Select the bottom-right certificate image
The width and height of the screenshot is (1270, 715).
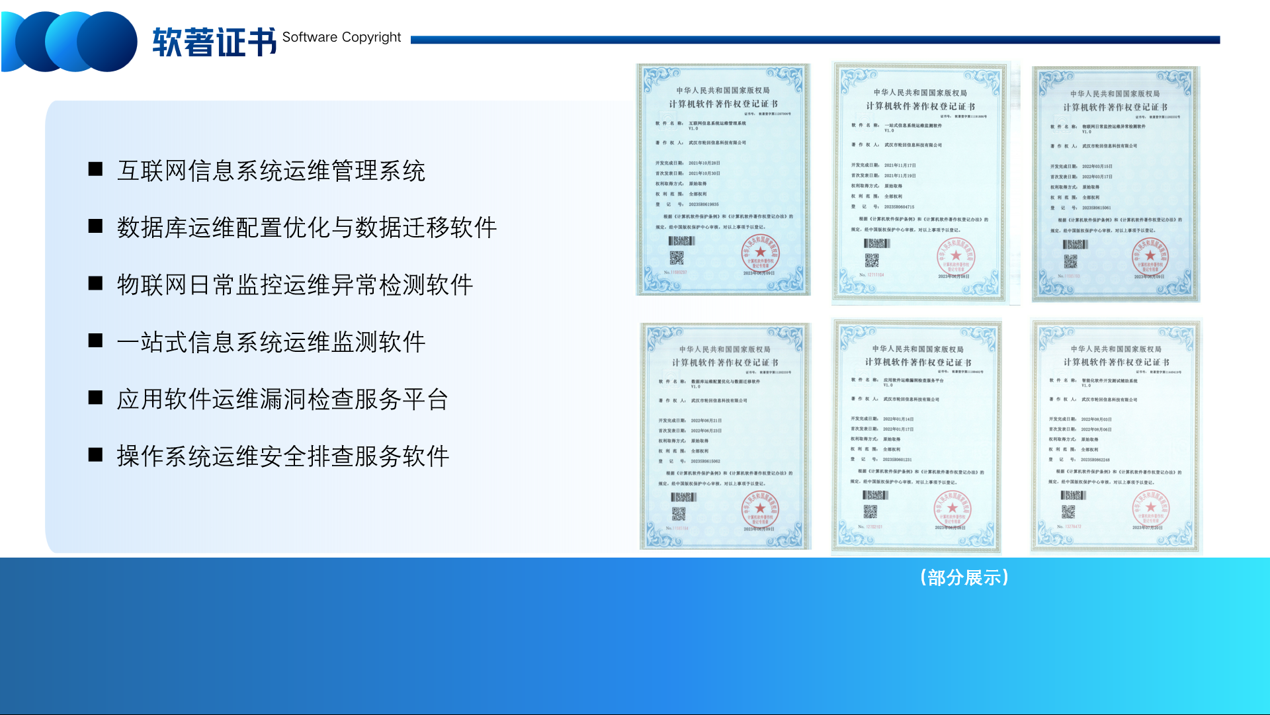(x=1115, y=435)
